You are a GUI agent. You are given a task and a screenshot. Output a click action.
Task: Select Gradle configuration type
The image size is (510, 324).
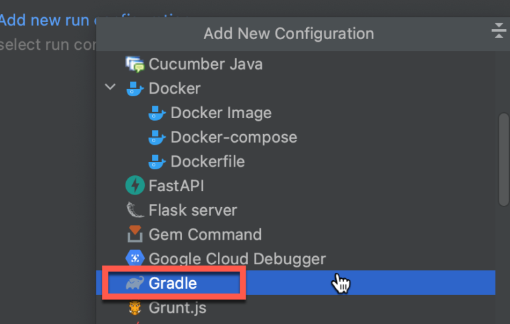click(296, 283)
